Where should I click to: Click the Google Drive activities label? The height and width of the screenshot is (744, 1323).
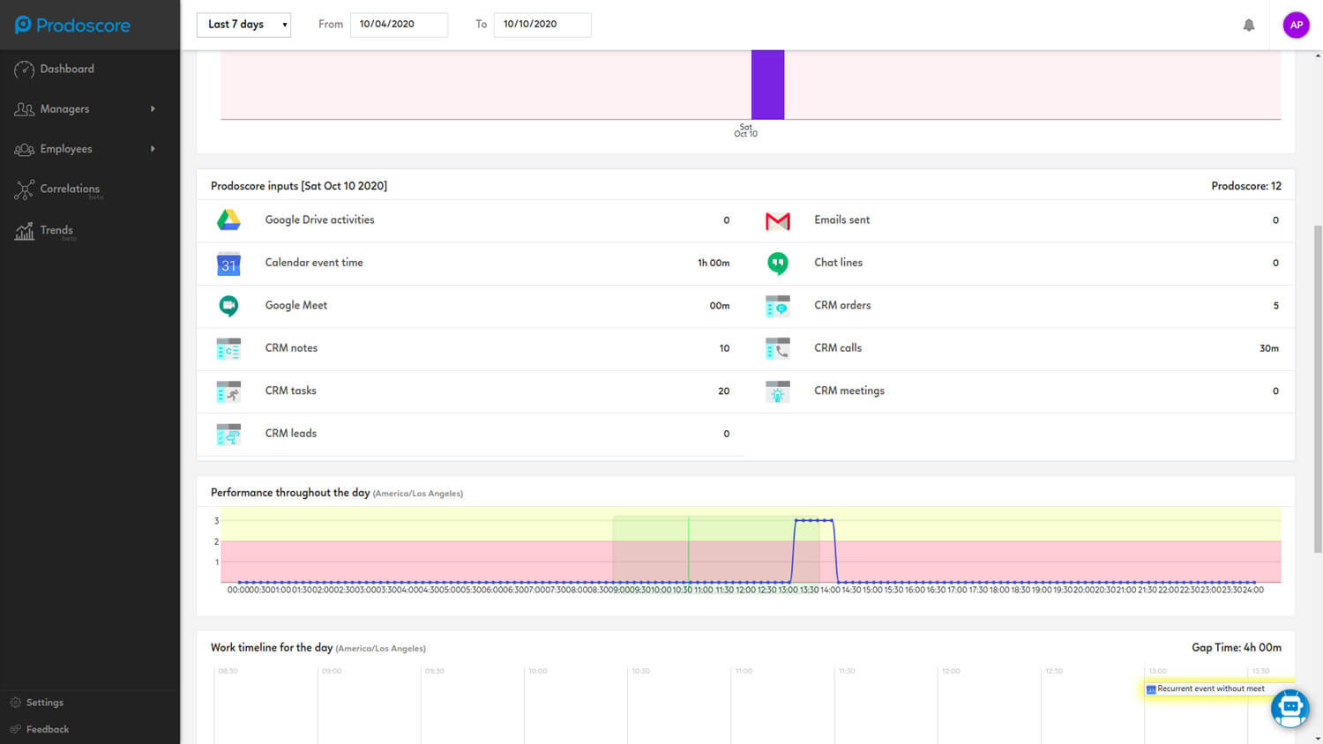coord(319,220)
